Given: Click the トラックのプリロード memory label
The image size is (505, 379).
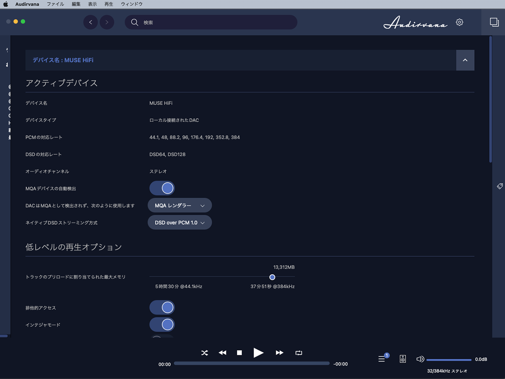Looking at the screenshot, I should point(76,277).
